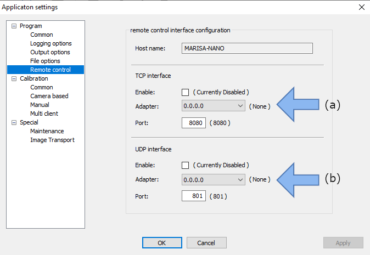Open Maintenance settings page
This screenshot has width=370, height=255.
pos(47,131)
